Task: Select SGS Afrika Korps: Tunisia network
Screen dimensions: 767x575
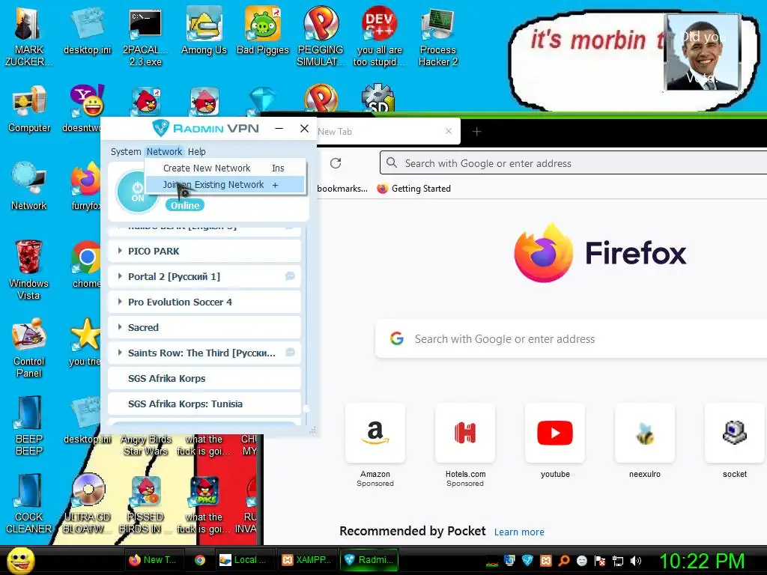Action: (x=204, y=404)
